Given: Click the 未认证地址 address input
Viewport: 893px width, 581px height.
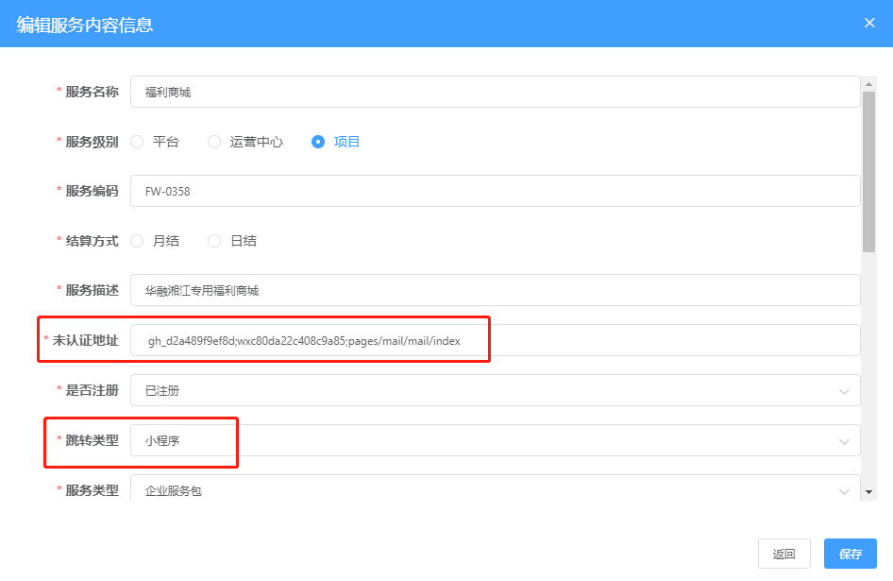Looking at the screenshot, I should [495, 340].
